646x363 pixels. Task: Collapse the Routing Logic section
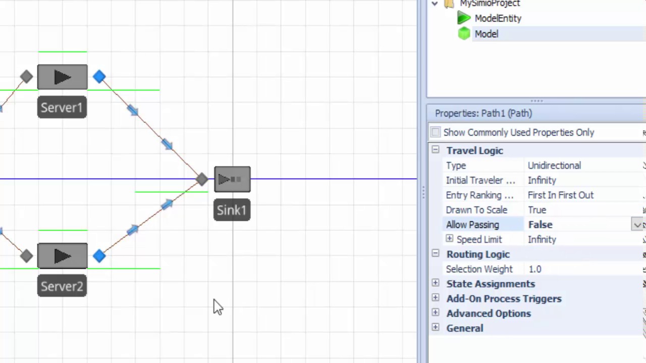point(436,254)
